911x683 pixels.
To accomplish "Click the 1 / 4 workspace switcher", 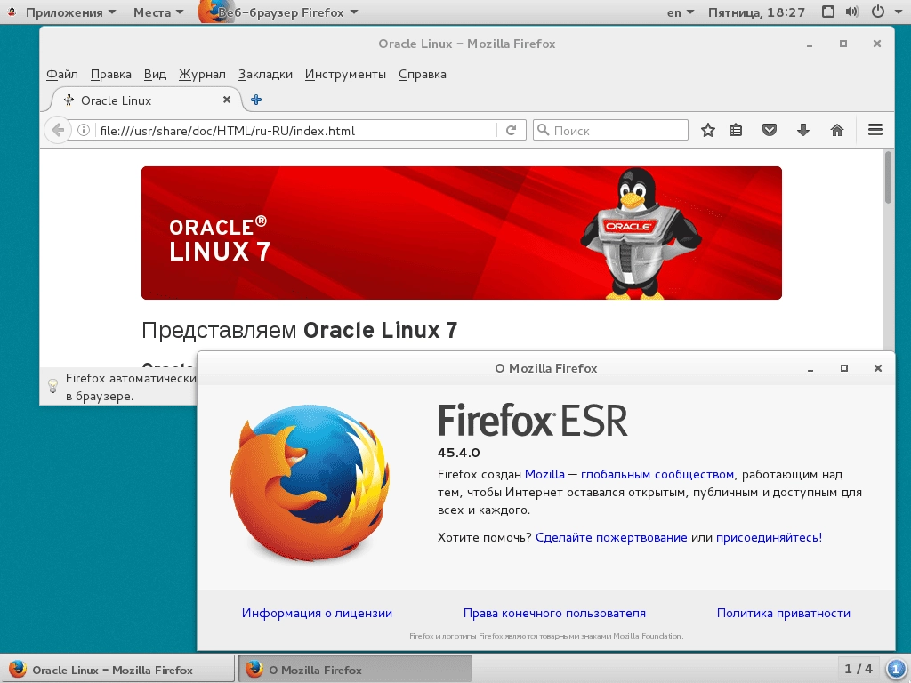I will 859,669.
